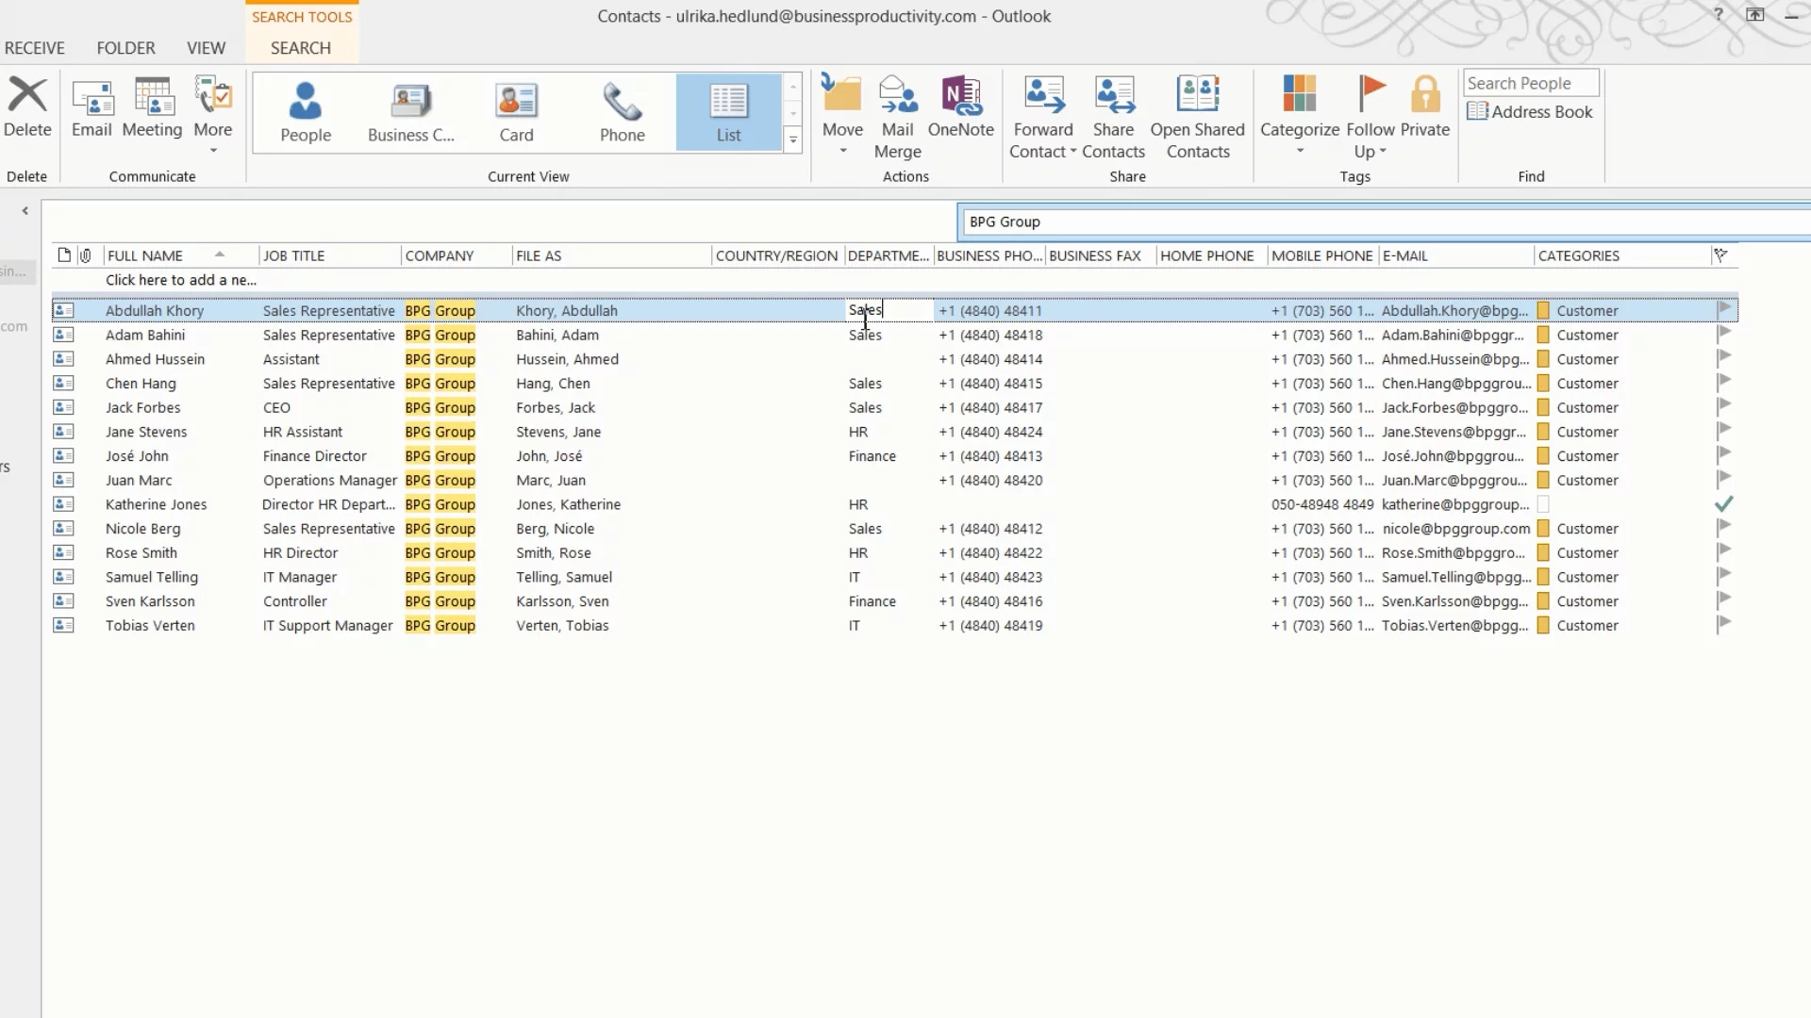Click the Search People input field
Image resolution: width=1811 pixels, height=1018 pixels.
point(1530,83)
